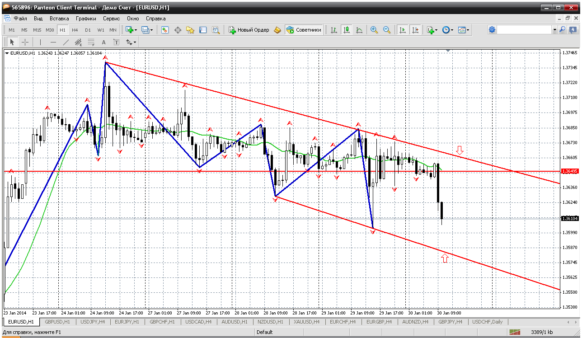
Task: Open the Вставка menu
Action: 59,19
